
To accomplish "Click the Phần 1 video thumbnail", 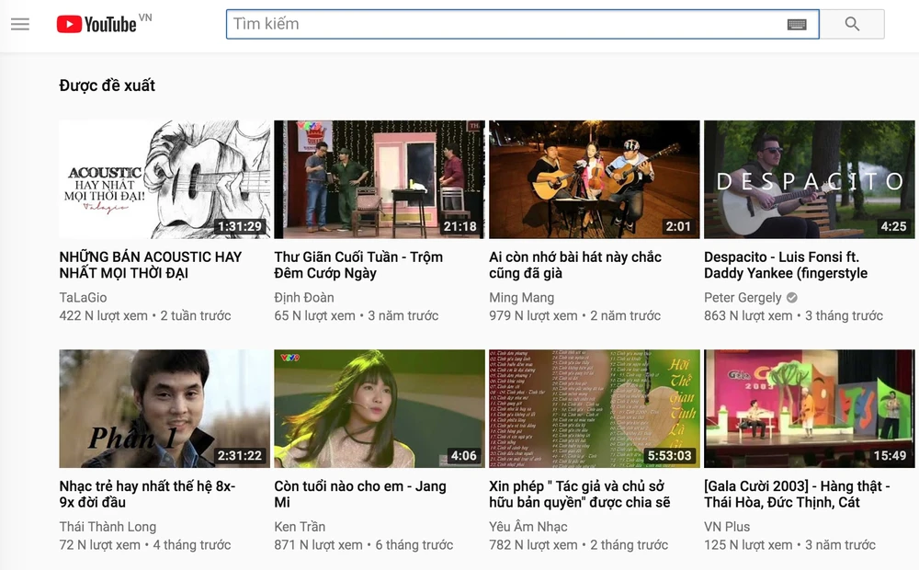I will pyautogui.click(x=165, y=408).
